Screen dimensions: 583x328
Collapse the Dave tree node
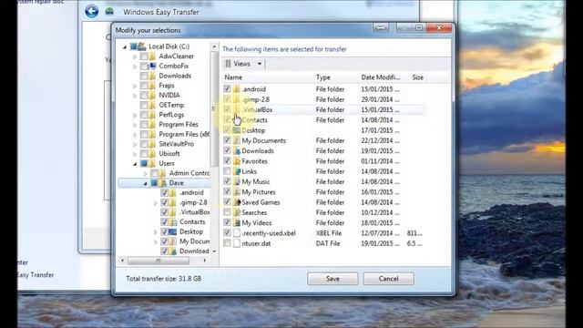(146, 183)
